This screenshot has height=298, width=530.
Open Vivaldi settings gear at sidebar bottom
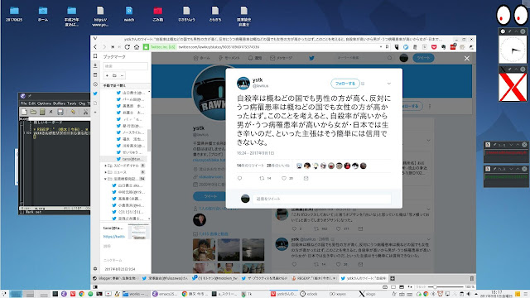95,269
